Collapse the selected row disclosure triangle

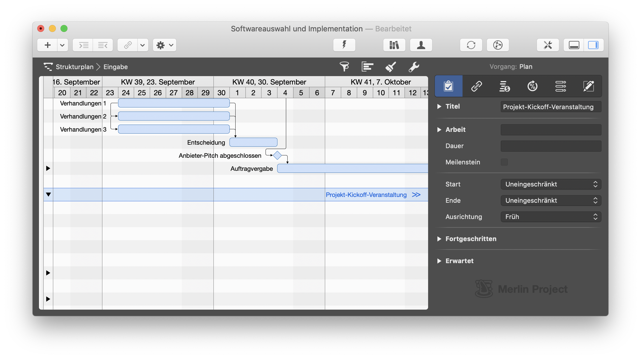[48, 195]
